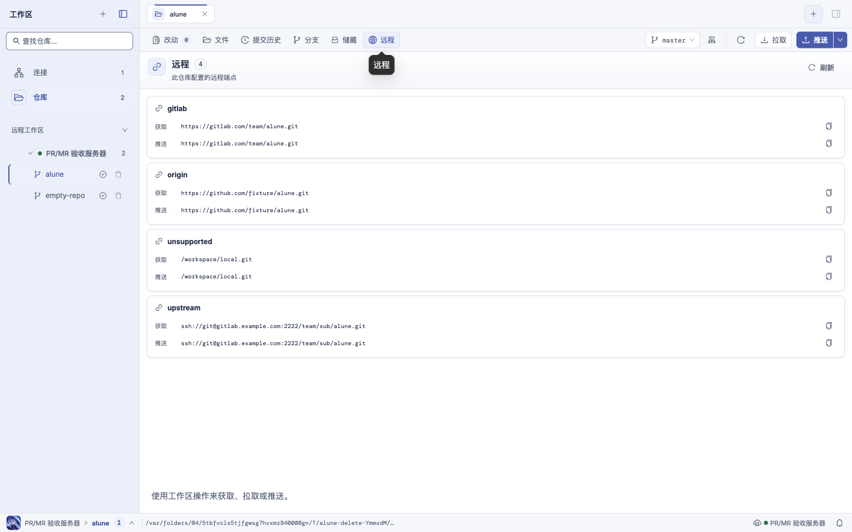Copy the upstream fetch URL
Viewport: 852px width, 532px height.
829,326
